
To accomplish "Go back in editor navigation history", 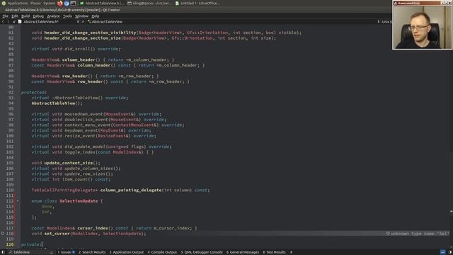I will click(x=3, y=22).
